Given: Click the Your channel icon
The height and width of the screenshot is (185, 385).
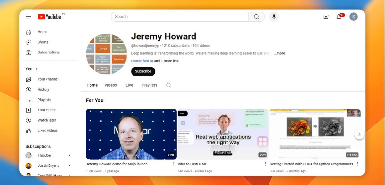Looking at the screenshot, I should point(29,79).
